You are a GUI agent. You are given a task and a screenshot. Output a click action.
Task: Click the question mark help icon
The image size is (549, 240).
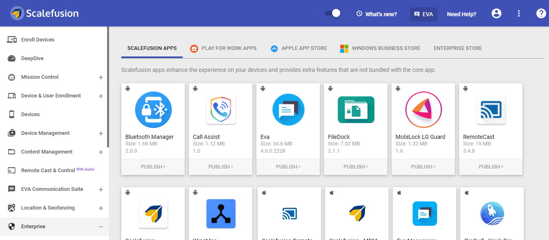point(541,13)
